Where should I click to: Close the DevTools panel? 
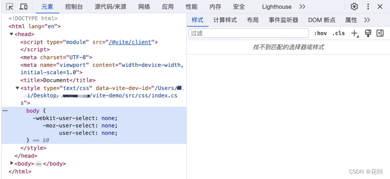pyautogui.click(x=380, y=7)
